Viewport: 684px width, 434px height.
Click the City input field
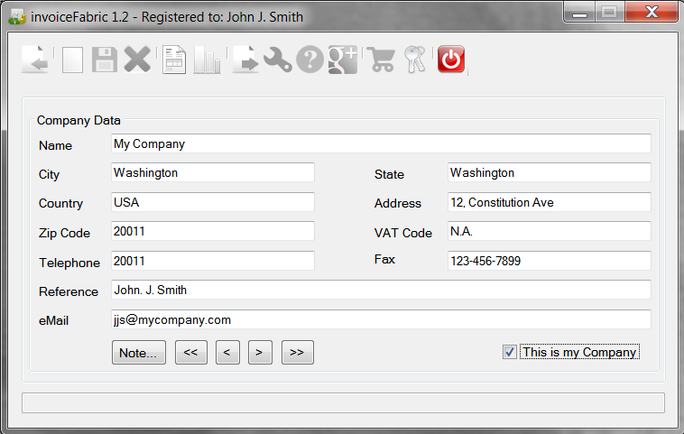(212, 172)
